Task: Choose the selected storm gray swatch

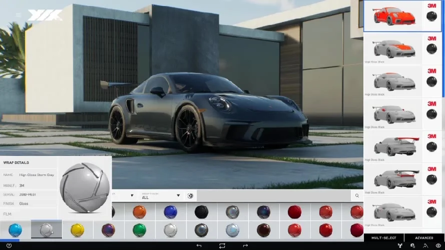Action: click(x=46, y=230)
